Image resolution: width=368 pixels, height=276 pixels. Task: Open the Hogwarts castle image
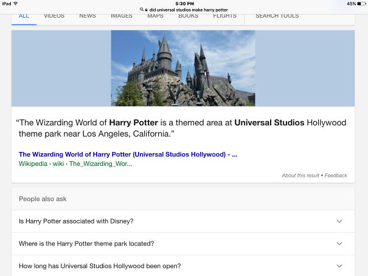pyautogui.click(x=183, y=68)
